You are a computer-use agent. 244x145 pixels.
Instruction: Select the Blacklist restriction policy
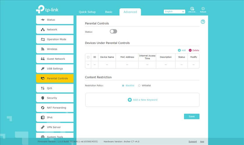click(123, 86)
